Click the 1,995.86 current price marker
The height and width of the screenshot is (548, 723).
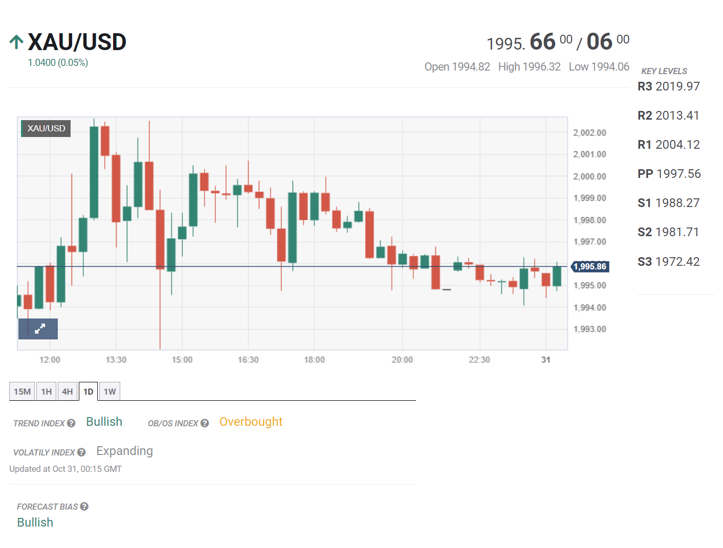click(x=589, y=266)
